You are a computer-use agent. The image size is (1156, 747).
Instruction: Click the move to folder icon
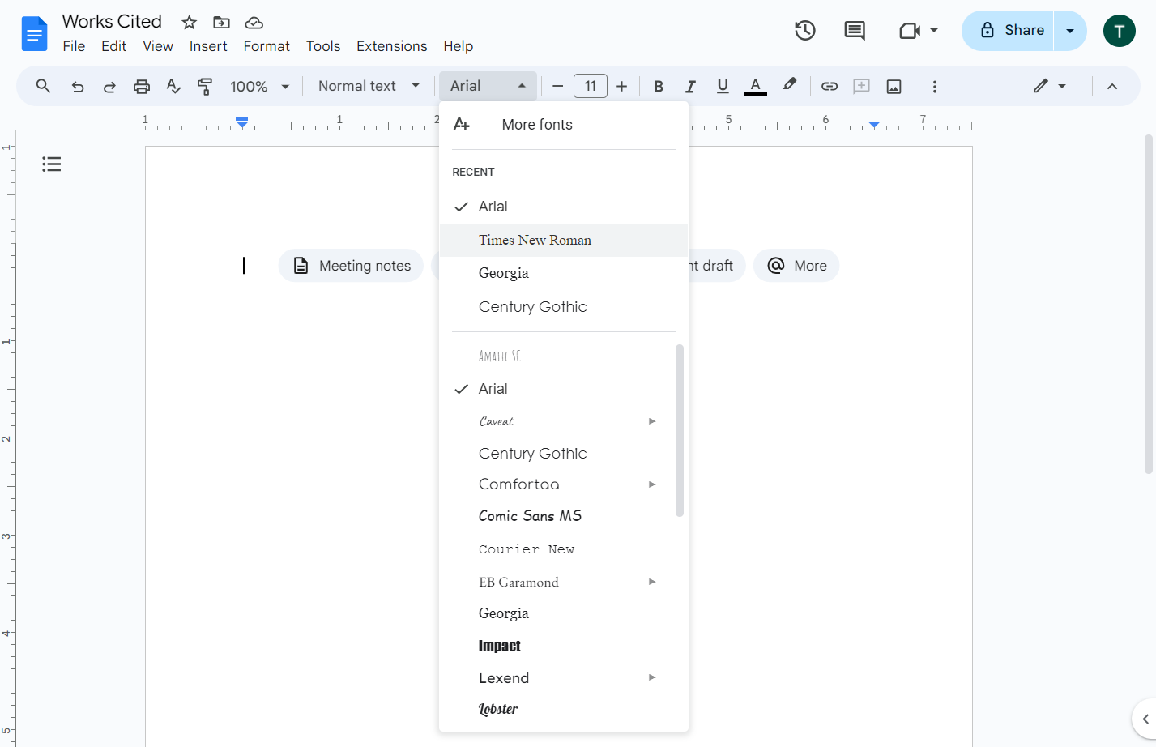[x=221, y=23]
